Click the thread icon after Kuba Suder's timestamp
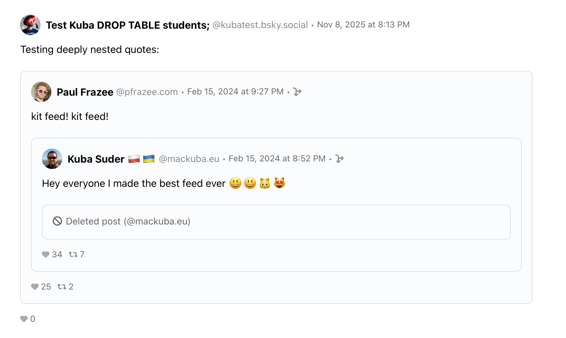 point(340,159)
